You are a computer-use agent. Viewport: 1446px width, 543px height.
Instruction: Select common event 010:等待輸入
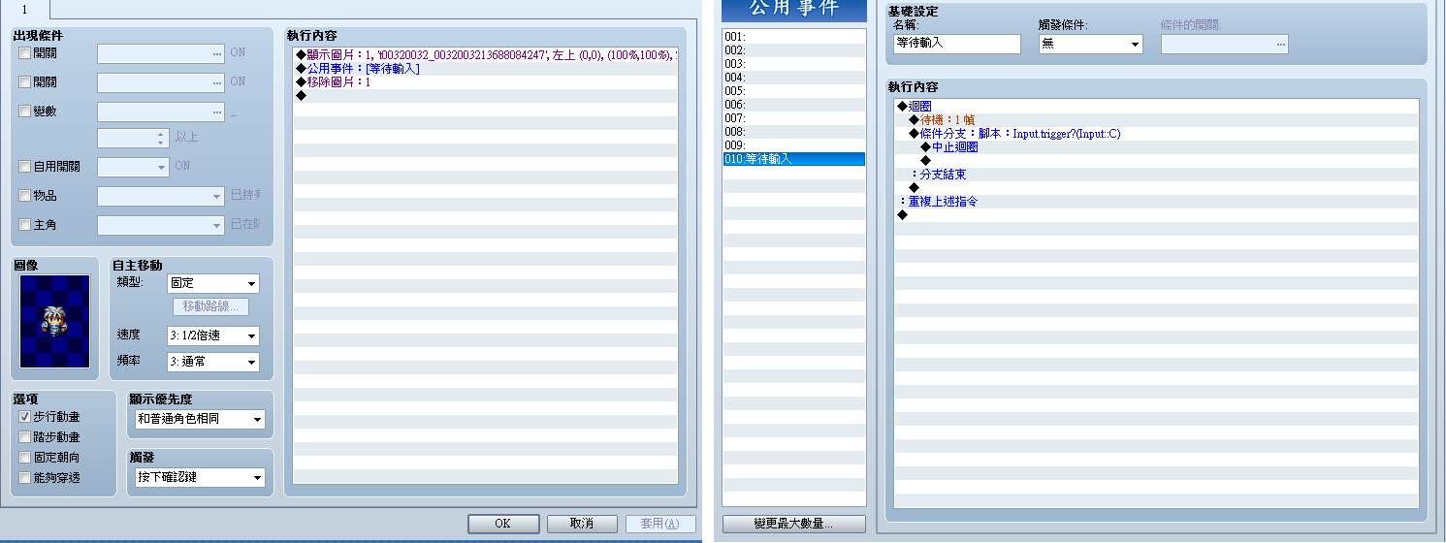[x=794, y=159]
